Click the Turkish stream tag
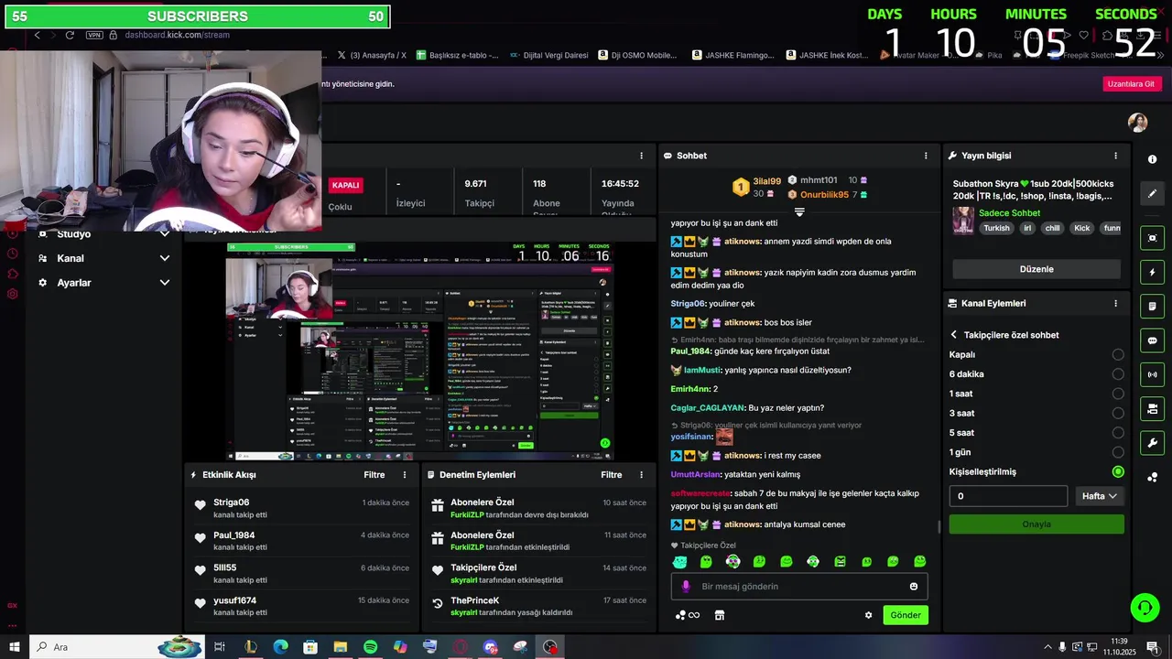This screenshot has height=659, width=1172. (x=996, y=228)
